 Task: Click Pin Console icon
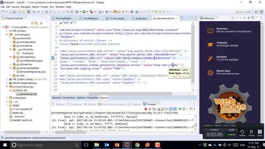(180, 109)
